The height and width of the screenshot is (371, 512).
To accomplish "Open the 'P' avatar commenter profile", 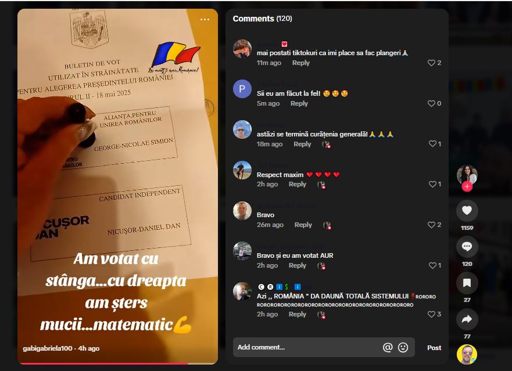I will tap(242, 89).
